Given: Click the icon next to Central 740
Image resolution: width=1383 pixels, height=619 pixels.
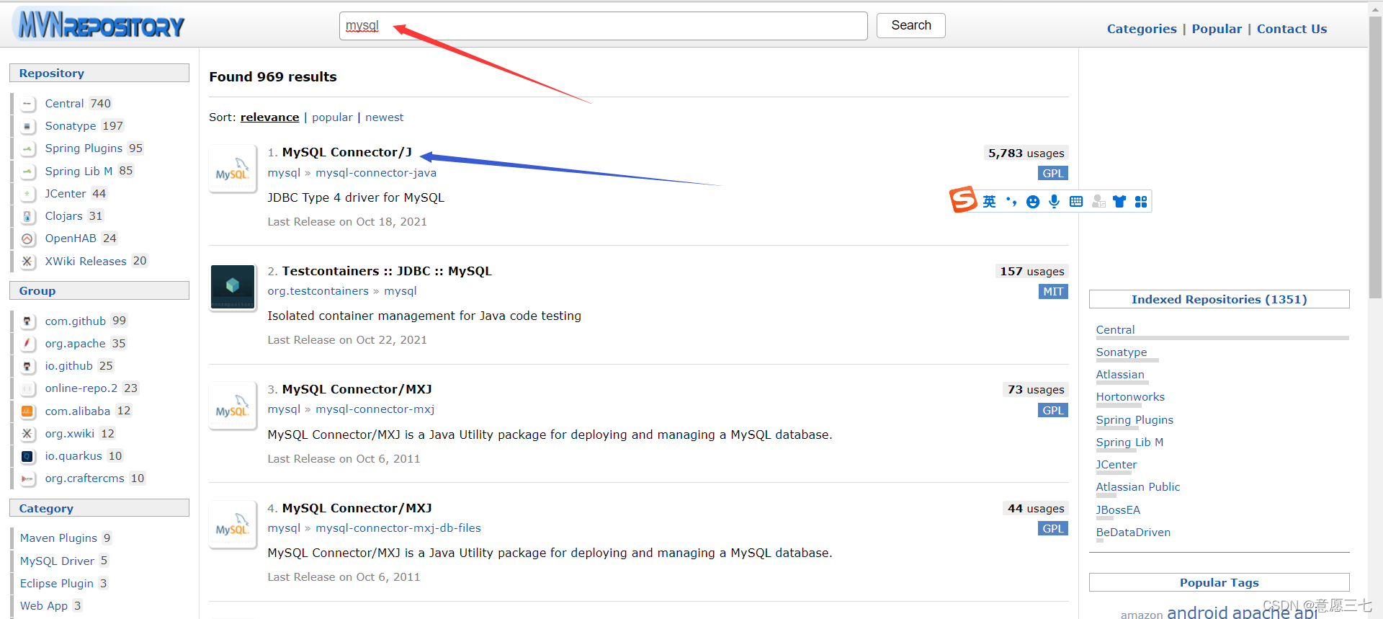Looking at the screenshot, I should [27, 104].
